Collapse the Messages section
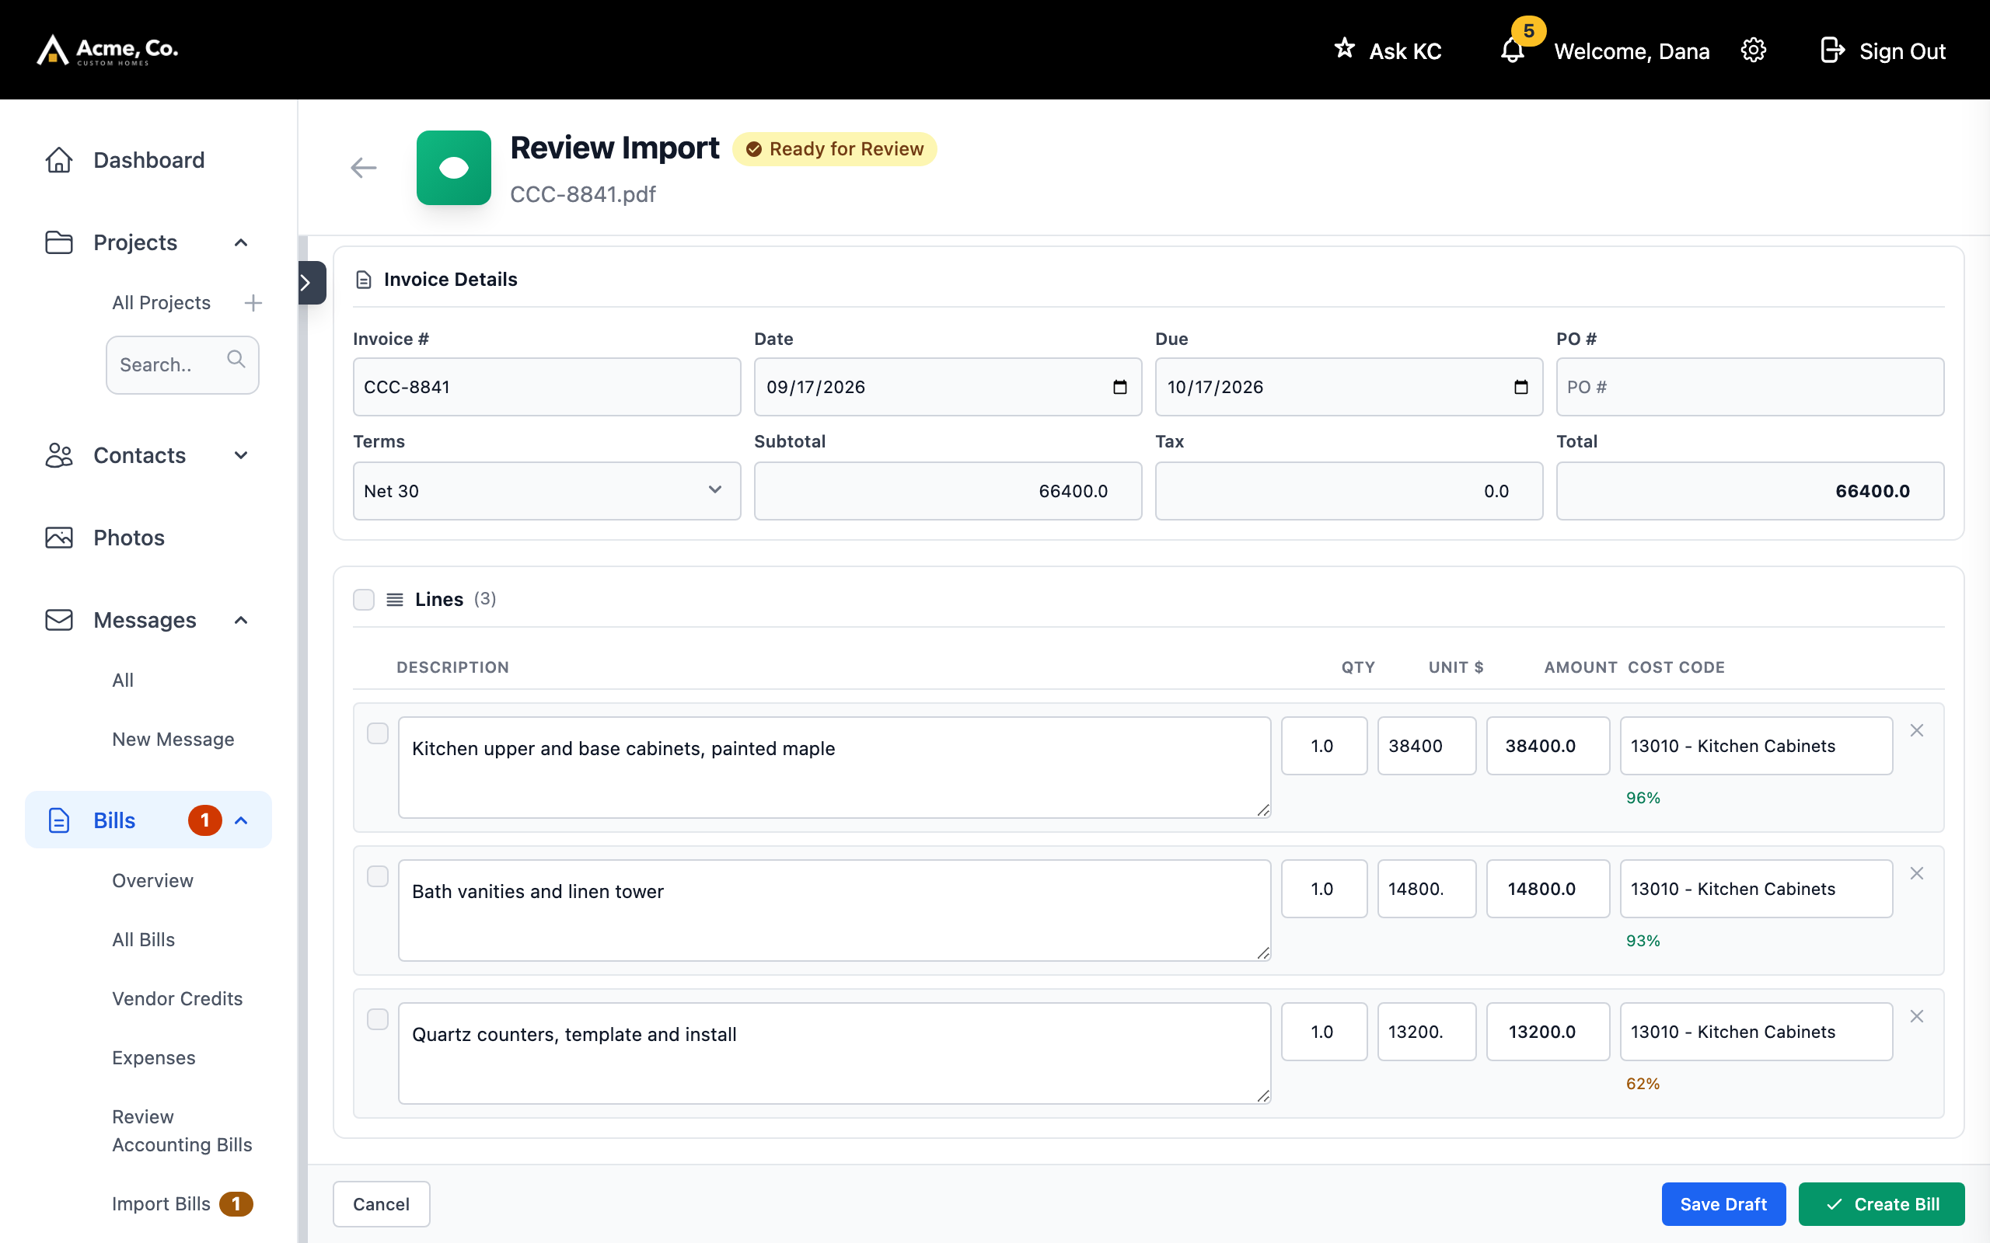This screenshot has height=1243, width=1990. (x=241, y=620)
